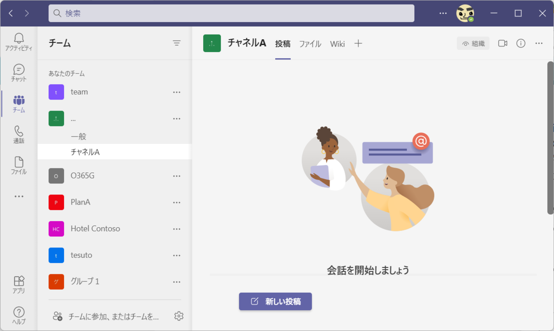Image resolution: width=554 pixels, height=331 pixels.
Task: Switch to the Wiki tab
Action: (x=337, y=44)
